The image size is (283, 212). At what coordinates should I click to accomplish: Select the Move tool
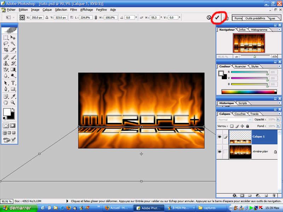click(x=13, y=37)
